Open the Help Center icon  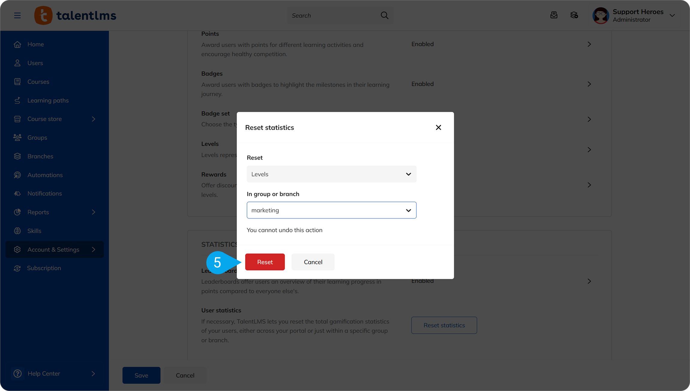pos(18,373)
